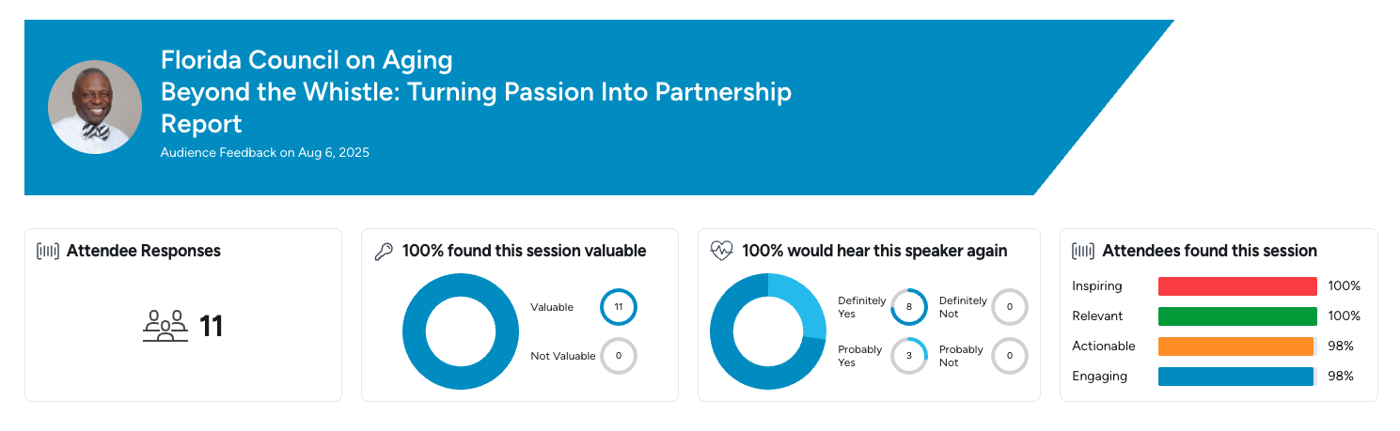Viewport: 1400px width, 431px height.
Task: Click the Definitely Yes circle showing 8
Action: [909, 307]
